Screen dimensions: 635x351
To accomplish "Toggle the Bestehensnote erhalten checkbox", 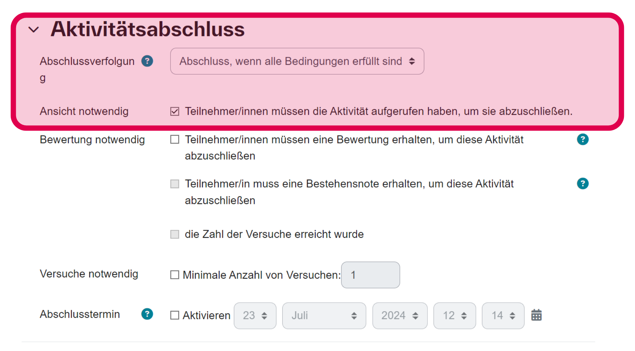I will pos(175,184).
